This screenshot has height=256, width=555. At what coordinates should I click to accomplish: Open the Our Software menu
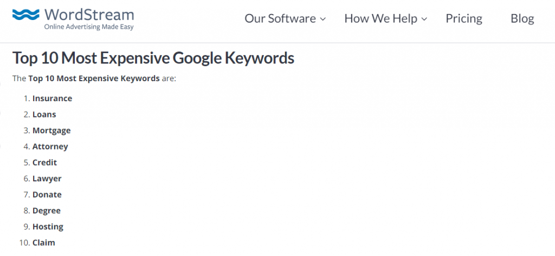280,18
